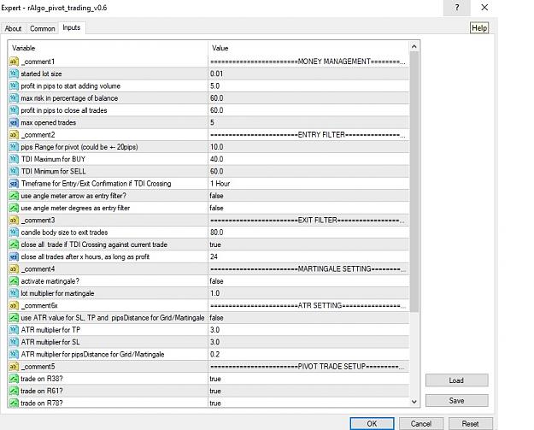Click the question mark help button in title bar
This screenshot has height=430, width=534.
(x=457, y=8)
